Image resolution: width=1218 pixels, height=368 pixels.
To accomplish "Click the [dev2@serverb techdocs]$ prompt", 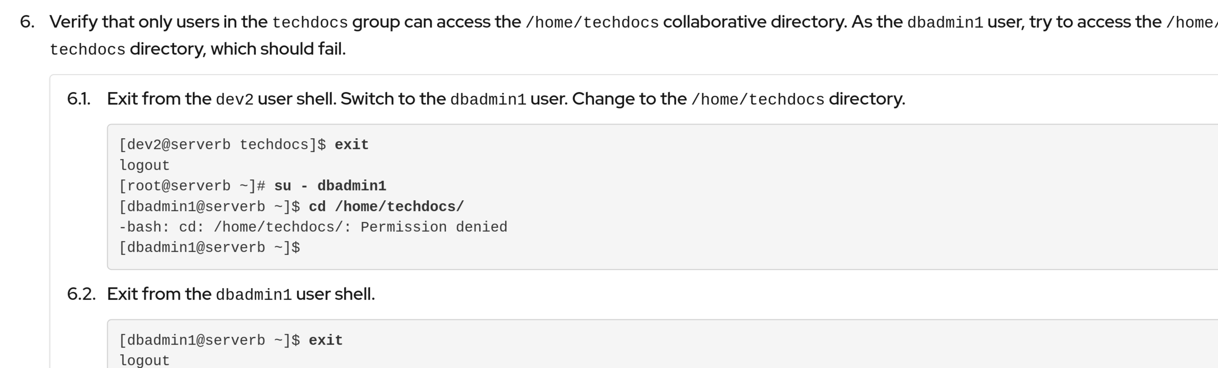I will [x=222, y=145].
